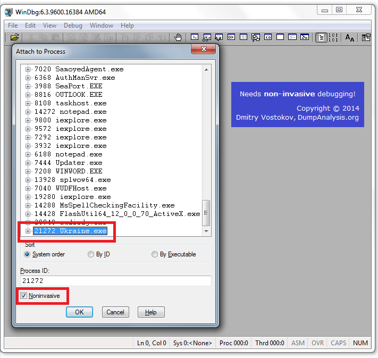Open the Command Browser window icon
This screenshot has height=358, width=378.
click(x=305, y=37)
